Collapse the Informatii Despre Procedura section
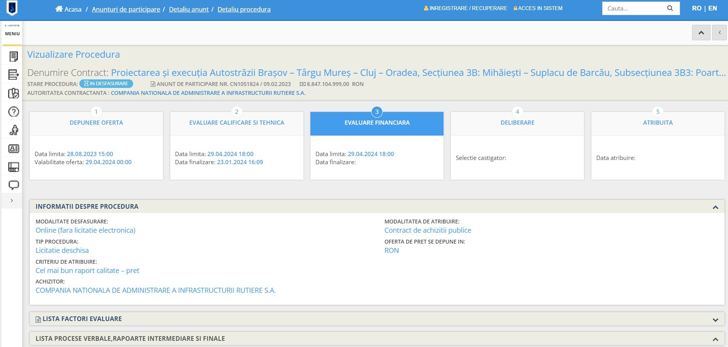This screenshot has height=347, width=728. [715, 207]
